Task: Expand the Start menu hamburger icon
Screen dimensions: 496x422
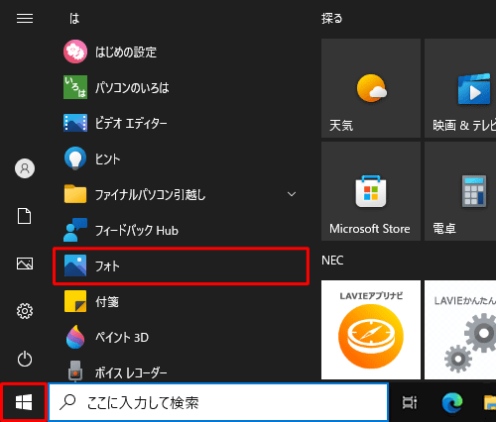Action: pyautogui.click(x=25, y=19)
